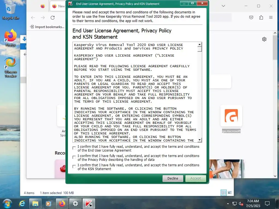Reload the page in Firefox
Viewport: 279px width, 209px height.
click(53, 18)
